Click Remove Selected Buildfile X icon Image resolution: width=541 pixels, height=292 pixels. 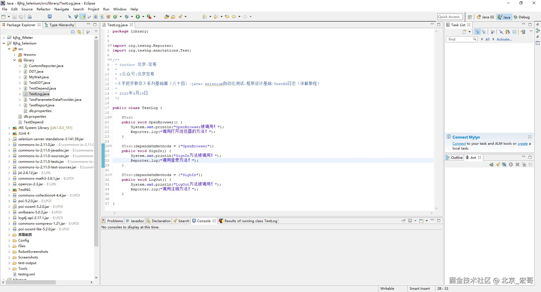[517, 165]
